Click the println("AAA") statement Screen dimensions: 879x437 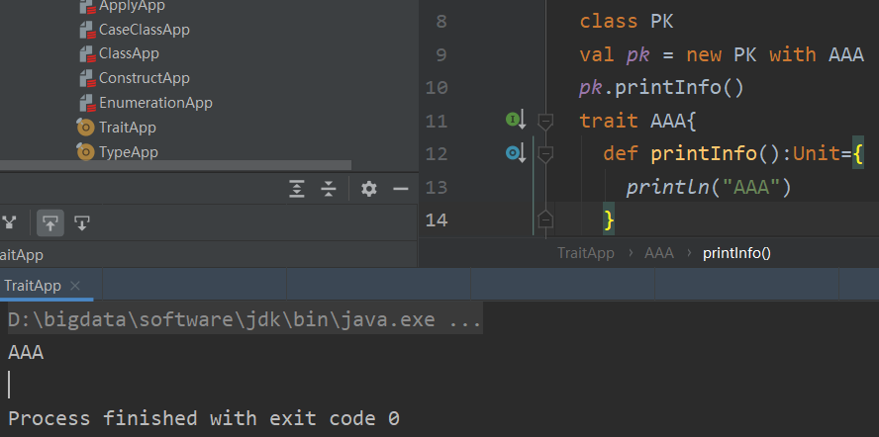[708, 187]
